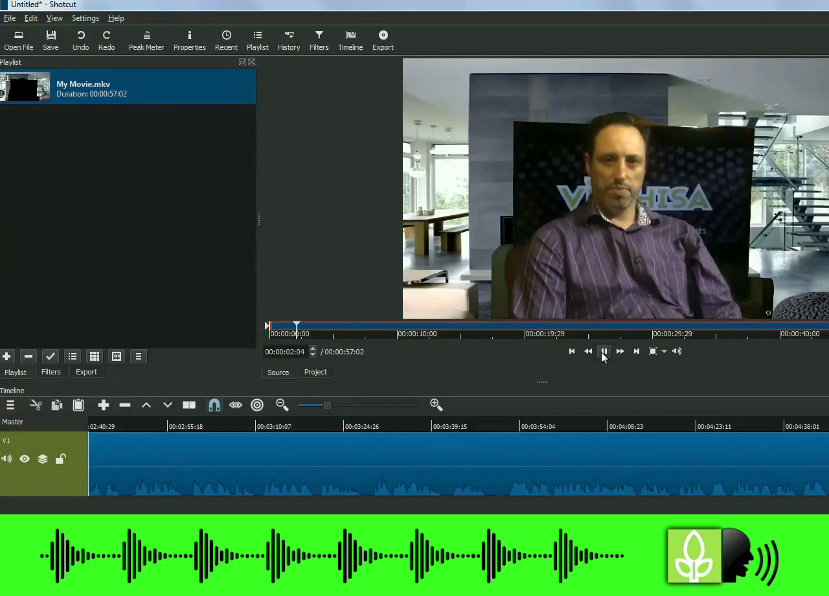Open the Filters panel from toolbar

coord(319,40)
